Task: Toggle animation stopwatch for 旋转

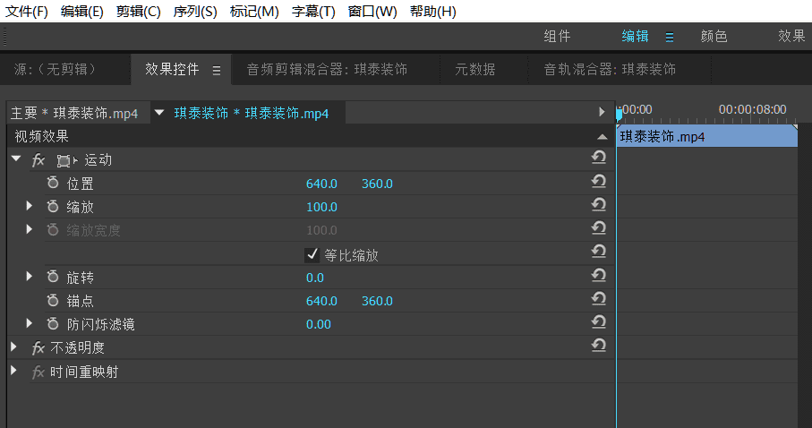Action: (53, 277)
